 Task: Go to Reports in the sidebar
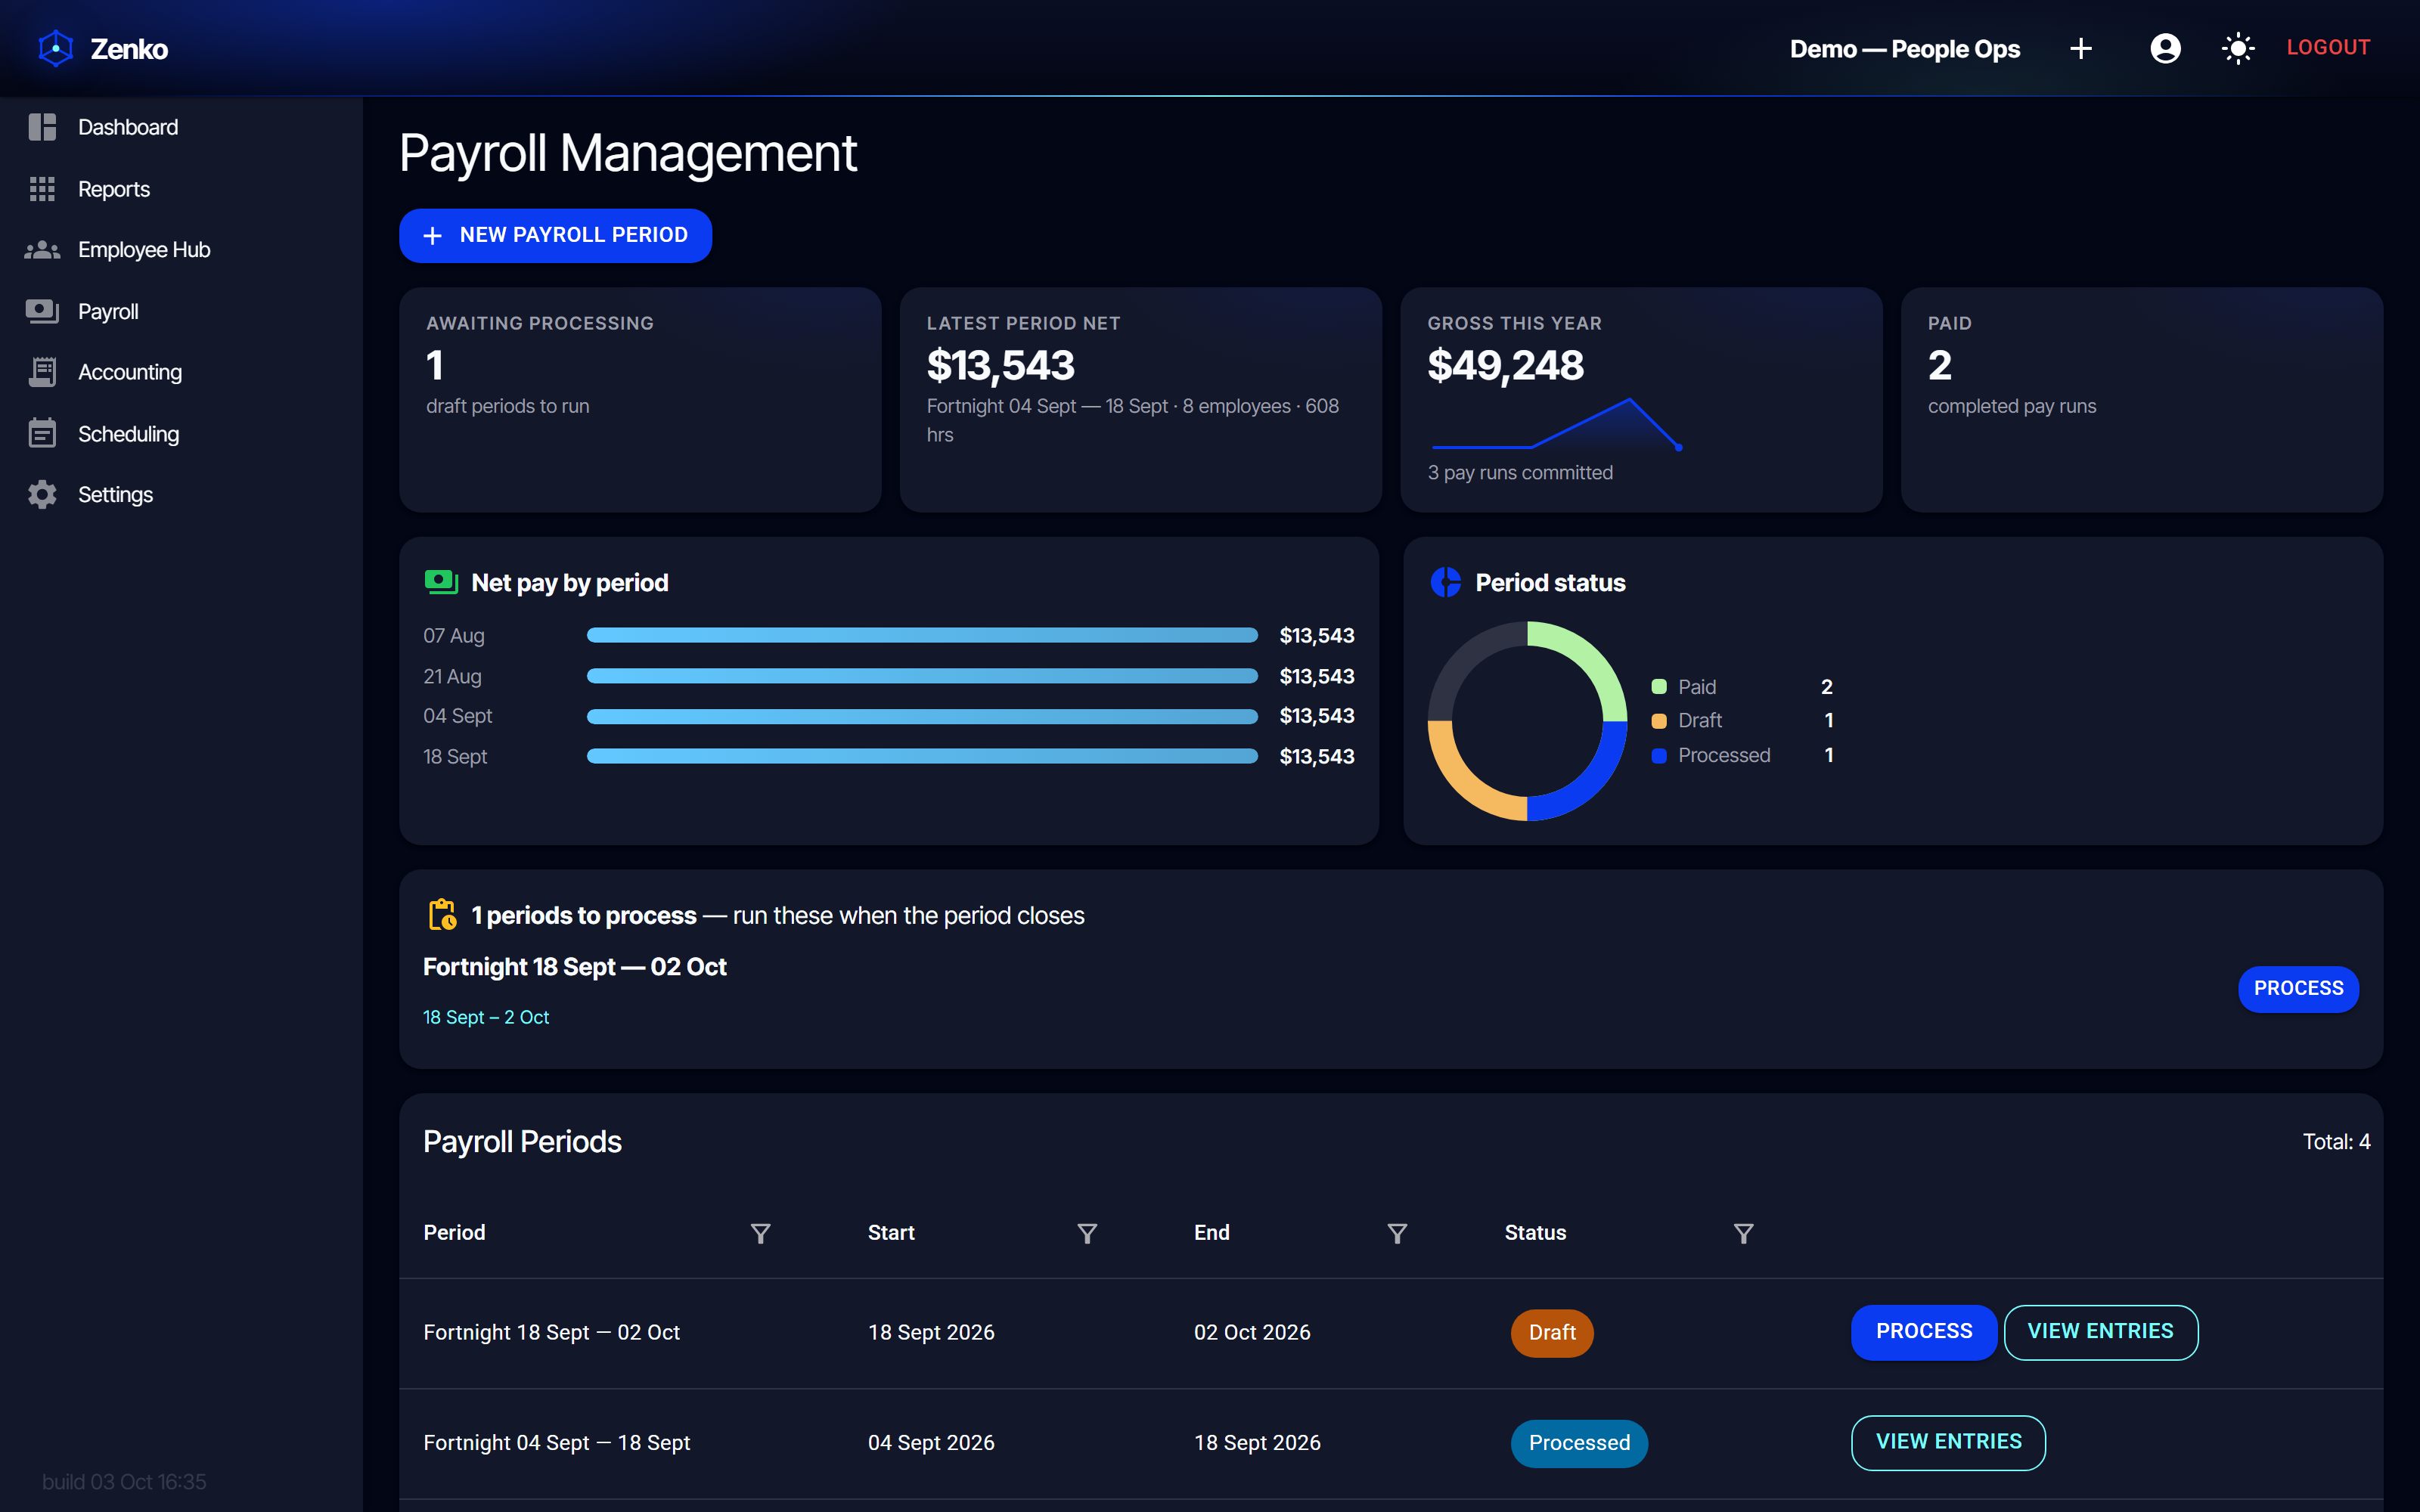pos(181,189)
